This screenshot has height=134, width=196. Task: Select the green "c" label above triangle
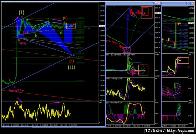coord(48,19)
